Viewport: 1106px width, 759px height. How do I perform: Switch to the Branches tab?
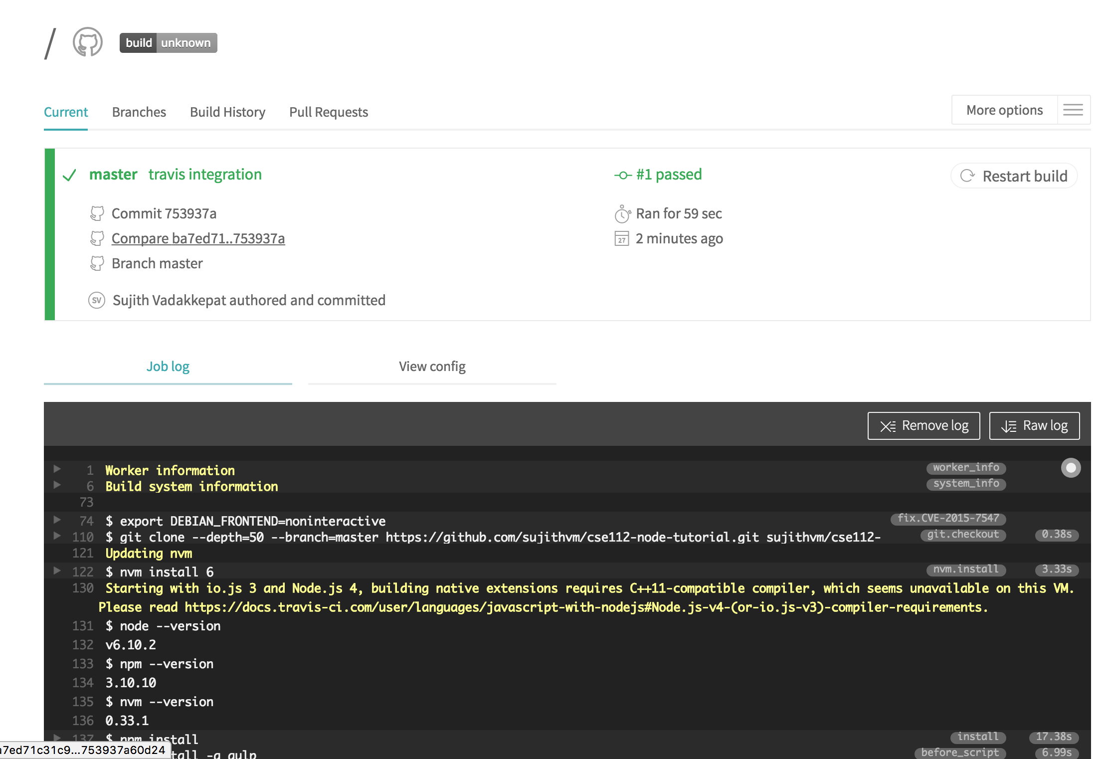(139, 112)
